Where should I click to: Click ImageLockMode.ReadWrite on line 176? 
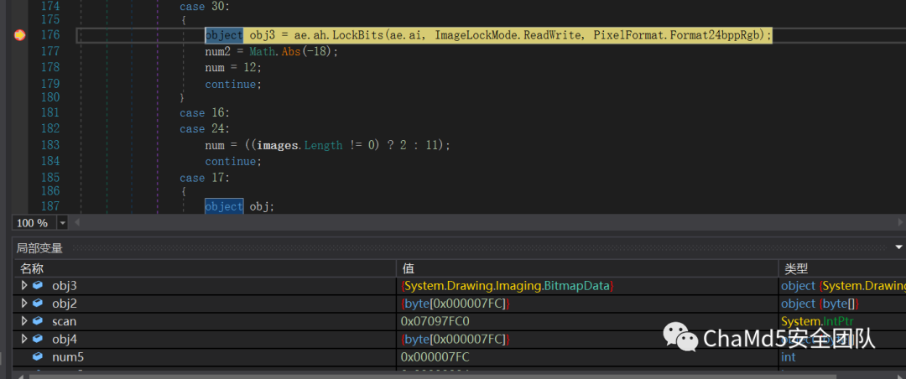pyautogui.click(x=509, y=35)
